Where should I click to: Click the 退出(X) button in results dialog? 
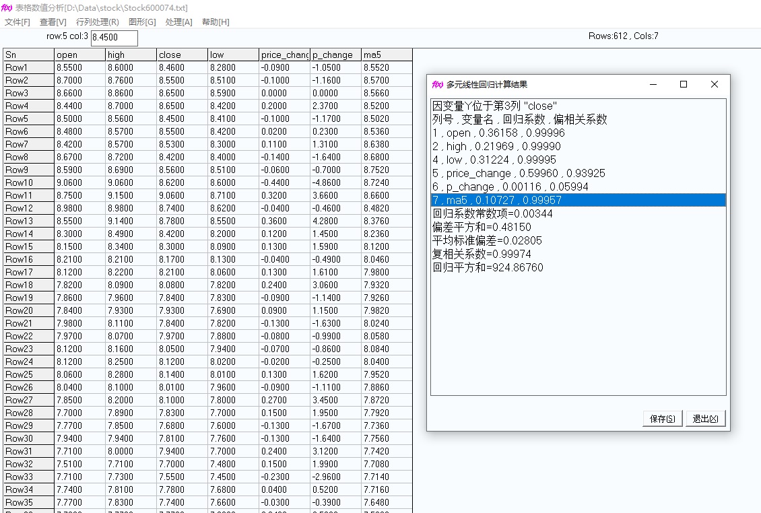705,419
